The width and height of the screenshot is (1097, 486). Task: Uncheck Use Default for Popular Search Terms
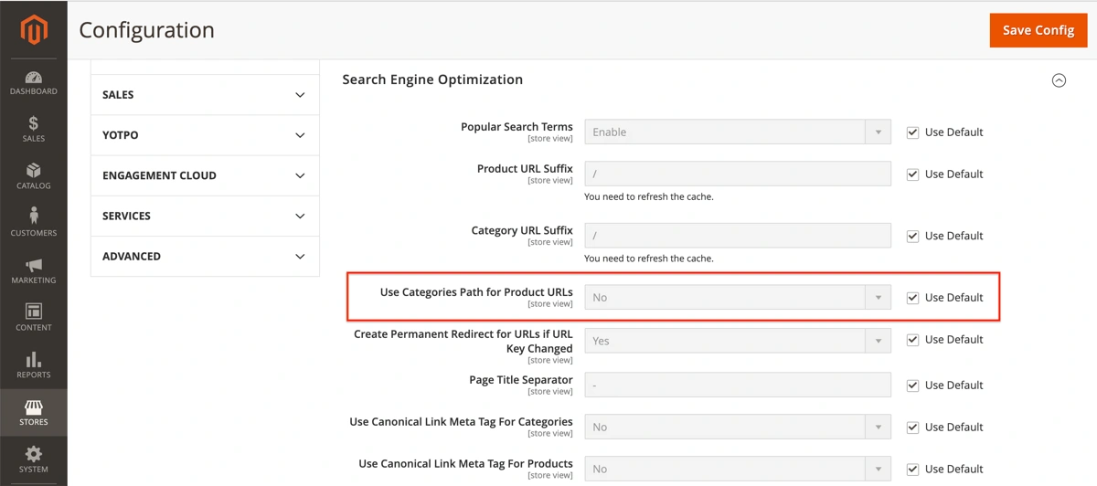(x=912, y=132)
